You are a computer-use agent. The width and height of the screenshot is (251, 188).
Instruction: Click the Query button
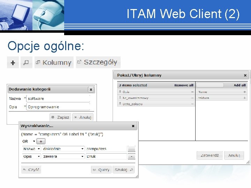coord(101,170)
